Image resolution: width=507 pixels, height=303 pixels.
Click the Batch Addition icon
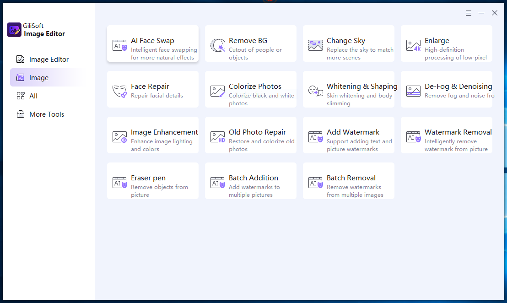(x=218, y=183)
